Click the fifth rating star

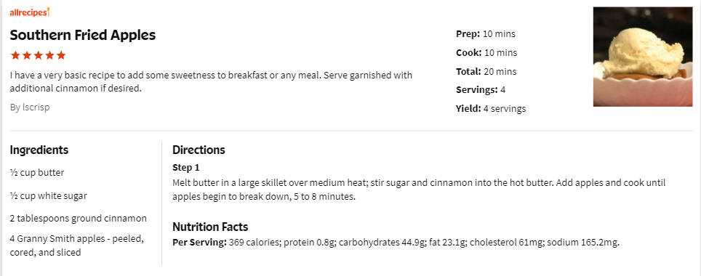(61, 55)
